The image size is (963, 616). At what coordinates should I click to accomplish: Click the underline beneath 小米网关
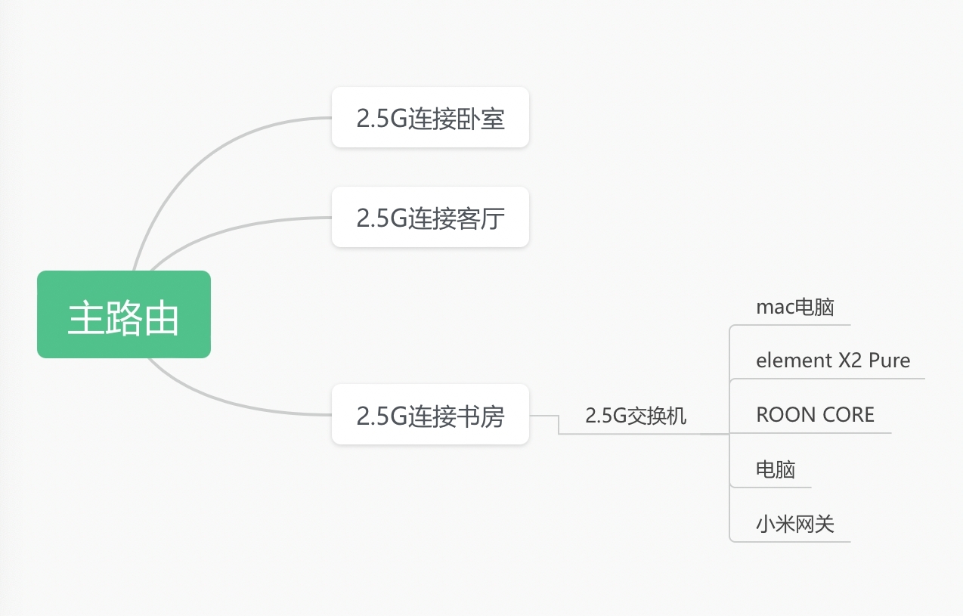pos(794,541)
